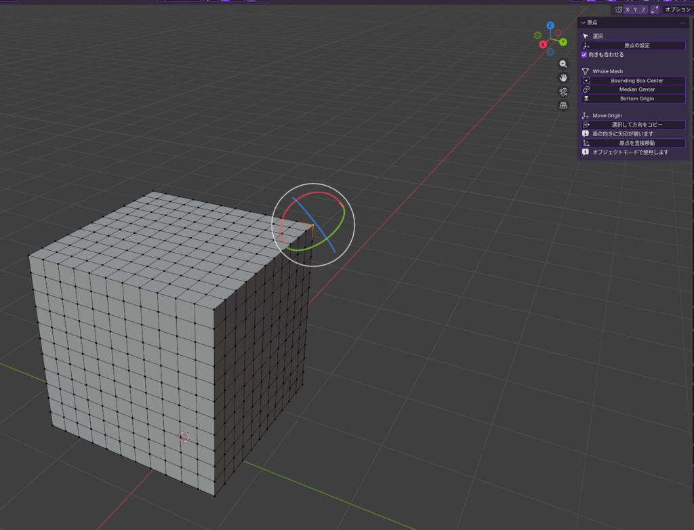Click the Bottom Origin button
This screenshot has width=694, height=530.
(634, 98)
